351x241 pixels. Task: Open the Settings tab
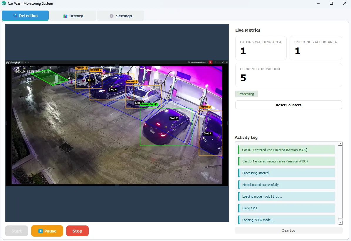point(120,16)
